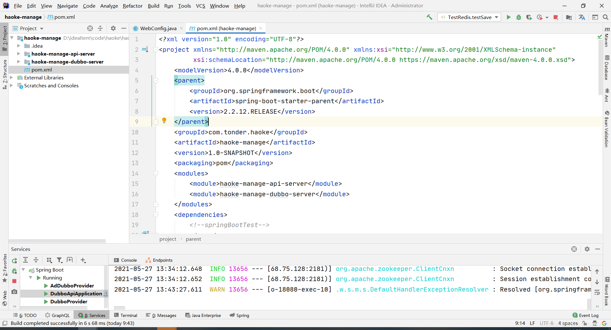Expand the .idea folder
This screenshot has width=611, height=330.
pos(19,46)
